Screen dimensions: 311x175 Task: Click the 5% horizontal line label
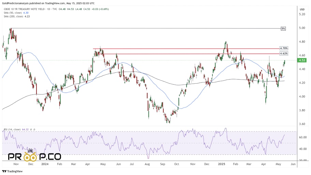pyautogui.click(x=283, y=29)
